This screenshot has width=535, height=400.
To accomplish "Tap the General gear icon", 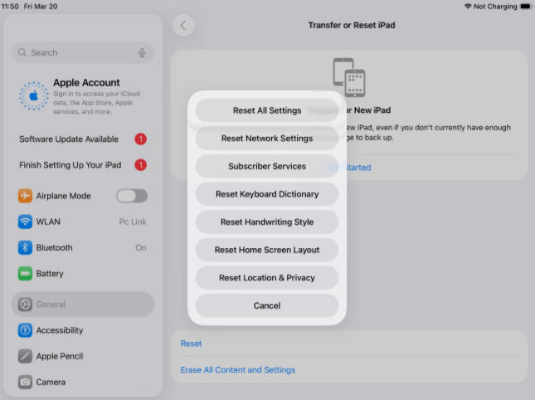I will pos(25,305).
